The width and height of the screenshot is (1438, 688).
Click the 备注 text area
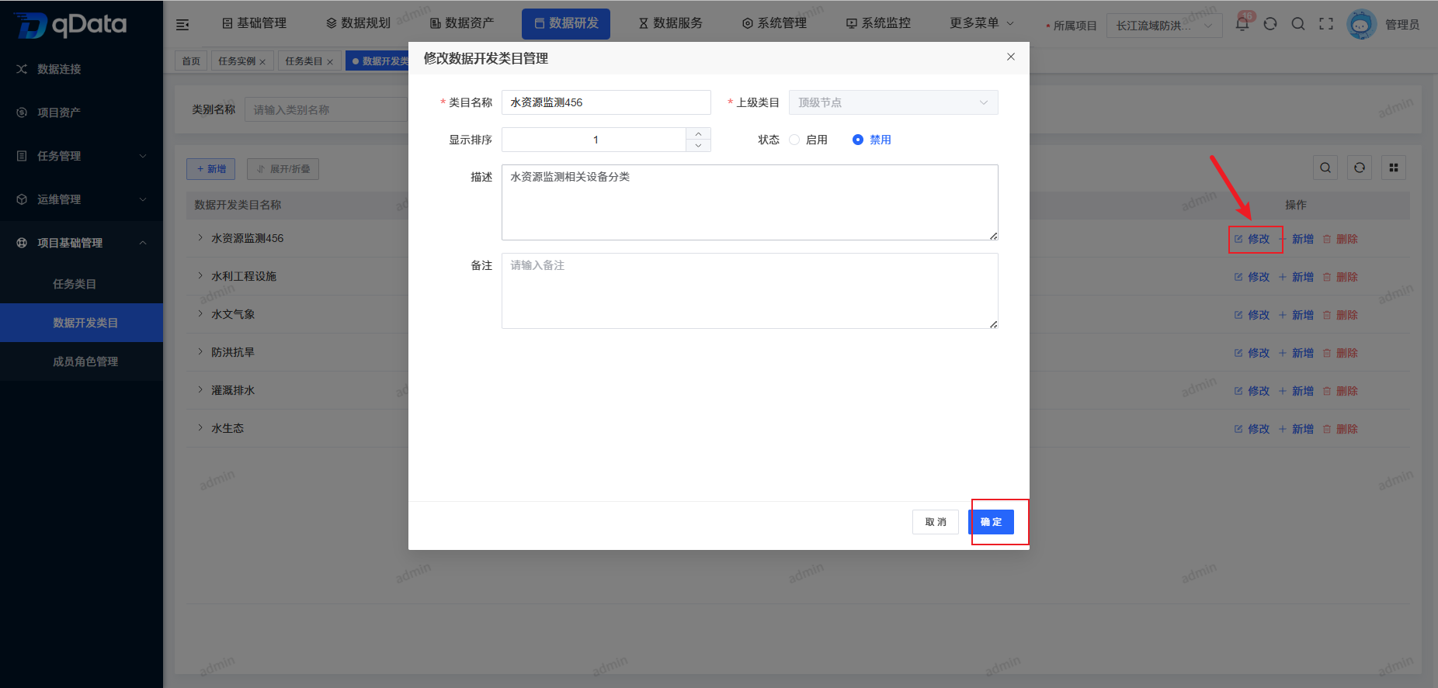[750, 291]
